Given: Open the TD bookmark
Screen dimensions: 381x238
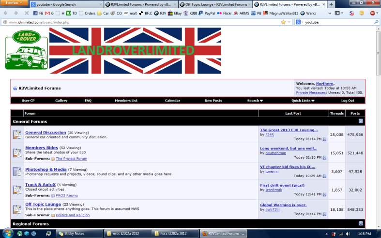Looking at the screenshot, I should tap(72, 13).
